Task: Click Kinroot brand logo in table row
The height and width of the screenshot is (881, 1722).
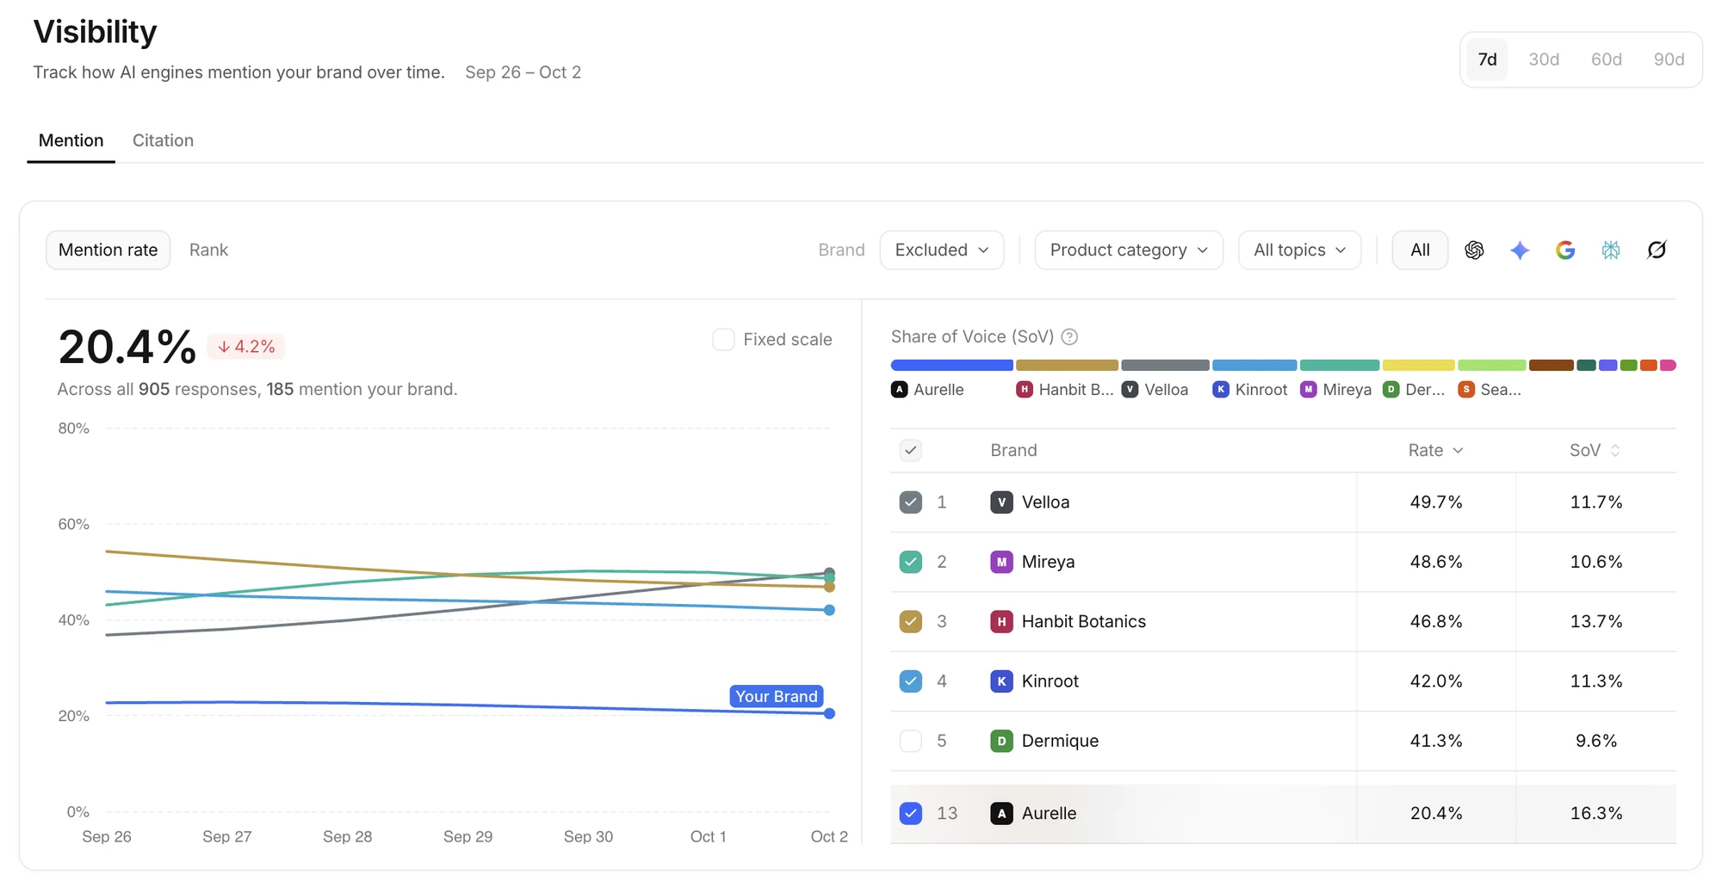Action: (x=1001, y=681)
